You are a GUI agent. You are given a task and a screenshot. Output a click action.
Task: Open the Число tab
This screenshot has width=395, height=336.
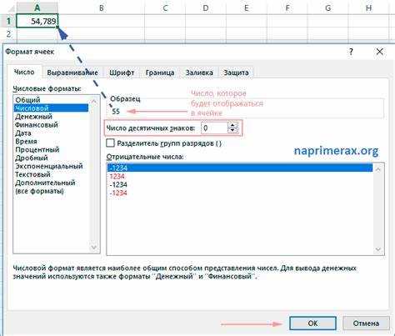(24, 72)
